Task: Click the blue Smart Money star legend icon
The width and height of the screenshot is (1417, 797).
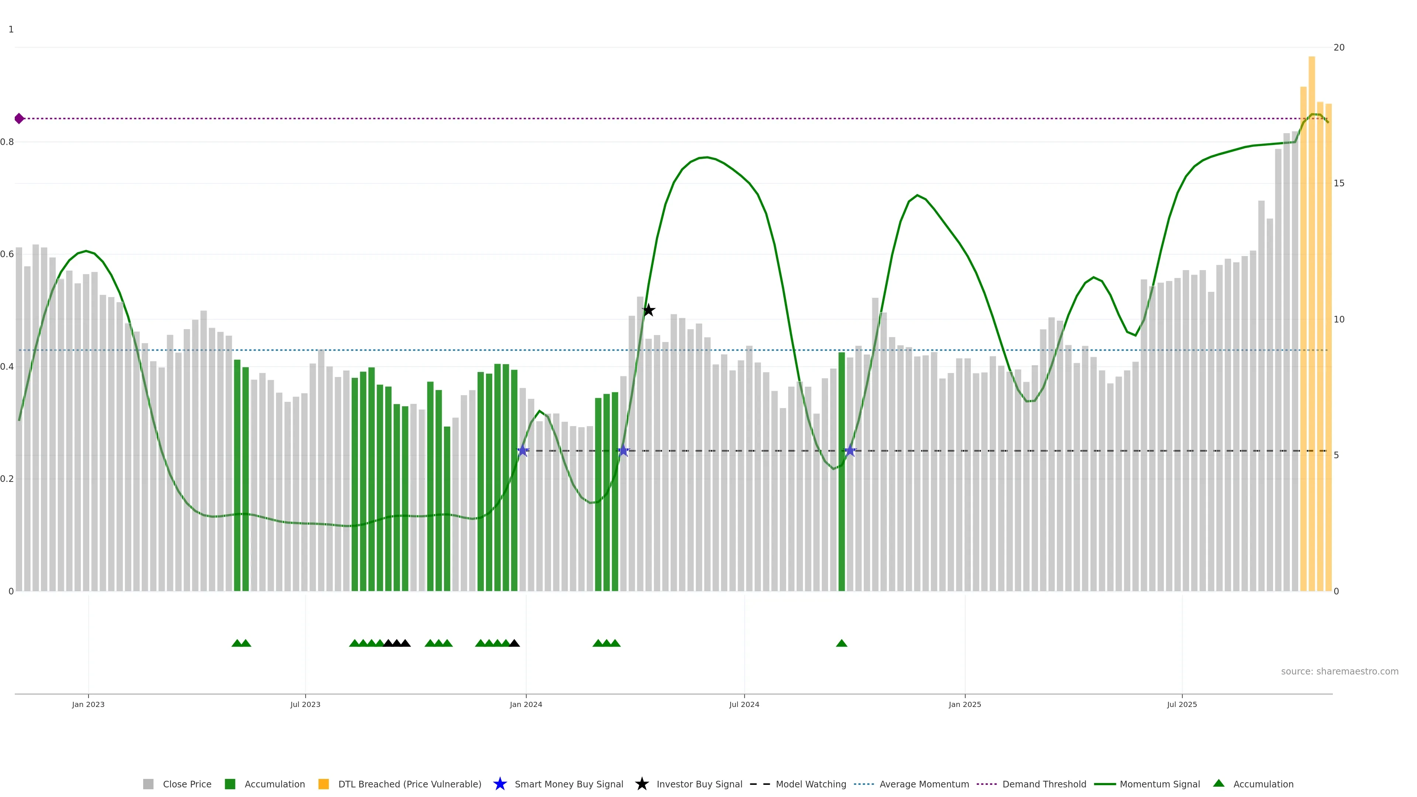Action: tap(500, 784)
